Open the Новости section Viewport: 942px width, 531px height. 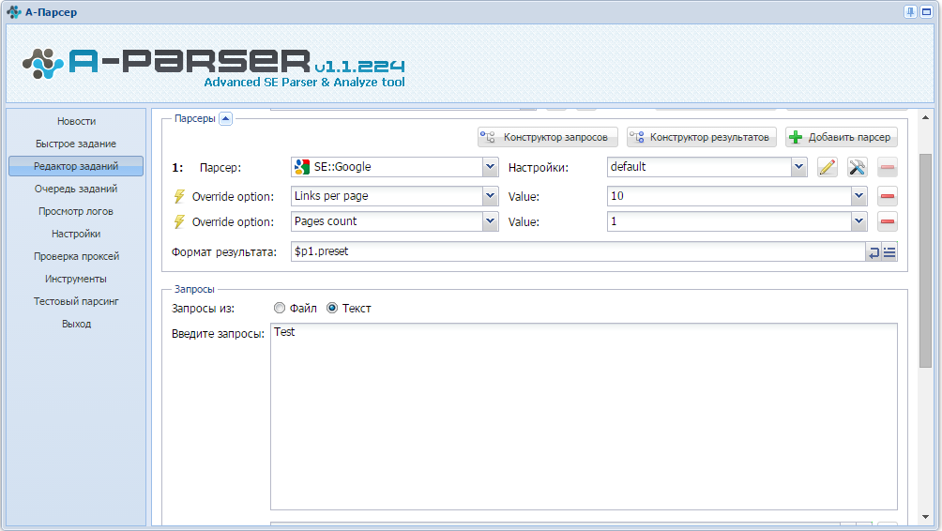click(x=76, y=121)
